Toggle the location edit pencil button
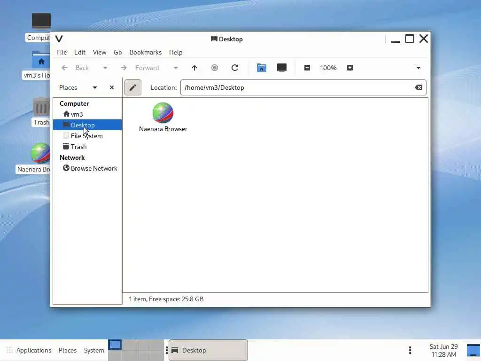The image size is (481, 361). (133, 87)
